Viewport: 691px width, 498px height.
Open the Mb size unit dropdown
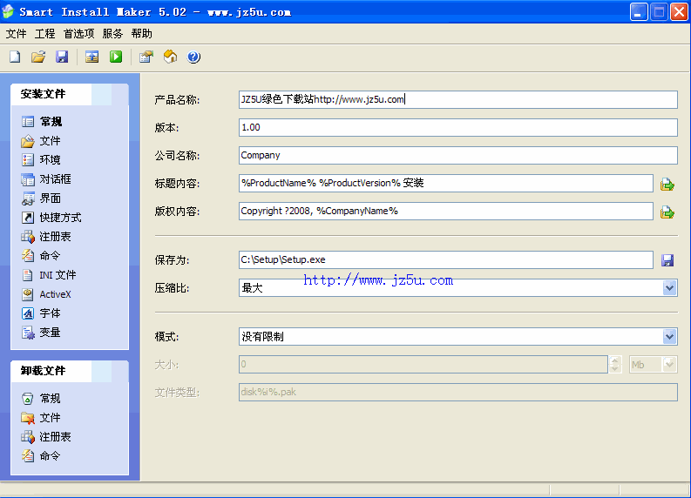click(x=669, y=365)
